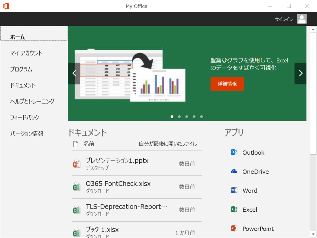The width and height of the screenshot is (317, 238).
Task: Open フィードバック in sidebar
Action: click(25, 117)
